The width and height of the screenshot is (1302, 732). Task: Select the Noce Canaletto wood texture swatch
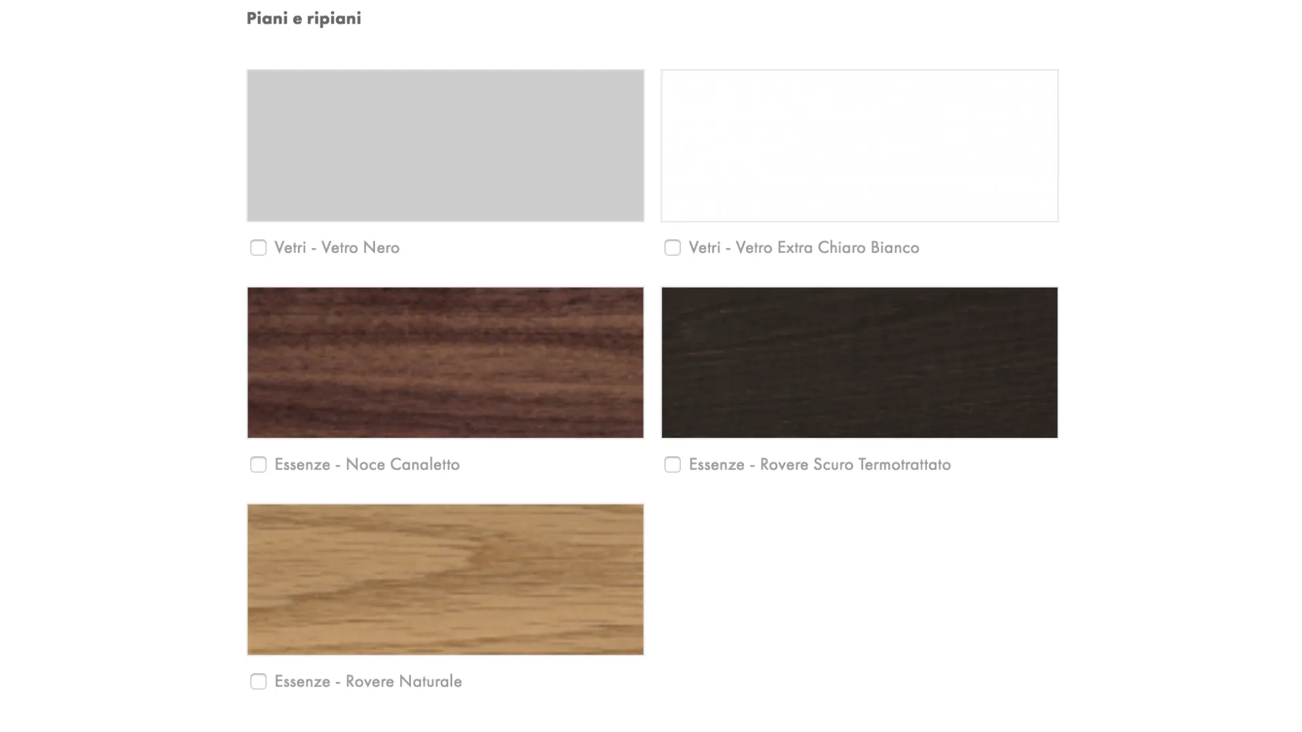[446, 363]
